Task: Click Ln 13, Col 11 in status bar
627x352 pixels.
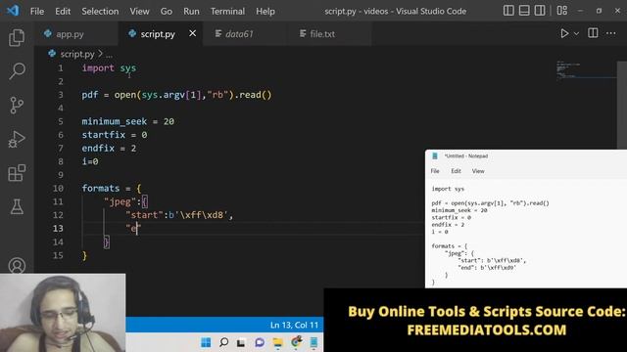Action: click(294, 326)
